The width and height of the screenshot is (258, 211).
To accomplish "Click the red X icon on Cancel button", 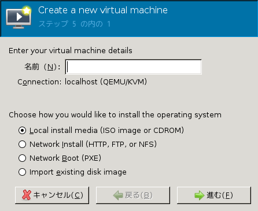I will [x=27, y=195].
